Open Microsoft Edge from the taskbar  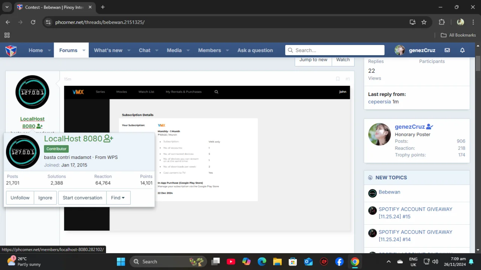[x=262, y=262]
